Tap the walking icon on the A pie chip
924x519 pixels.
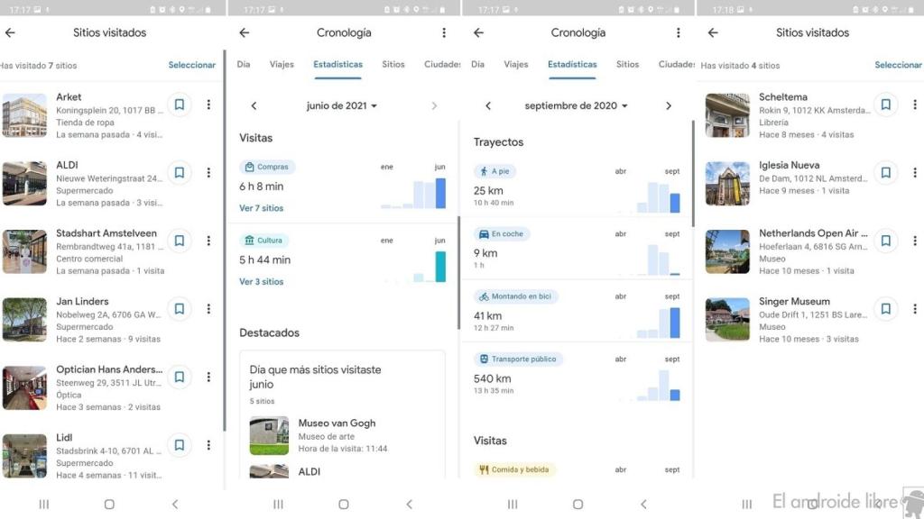[x=484, y=171]
